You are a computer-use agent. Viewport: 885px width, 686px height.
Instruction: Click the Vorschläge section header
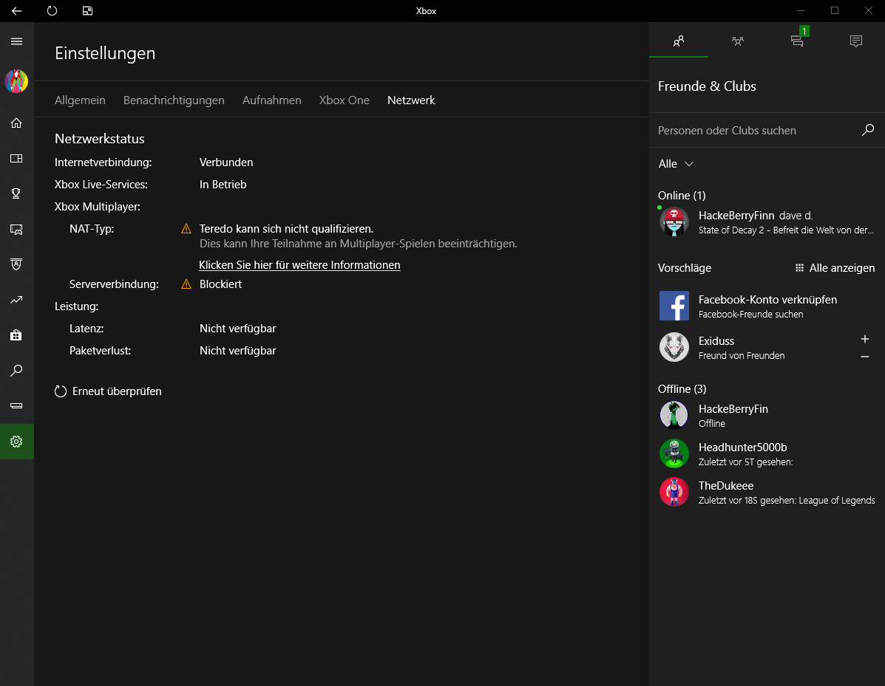click(x=685, y=268)
